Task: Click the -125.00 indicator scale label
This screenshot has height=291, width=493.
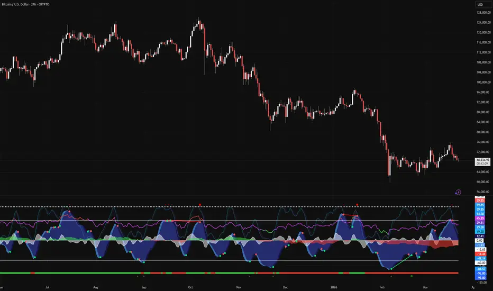Action: [481, 283]
